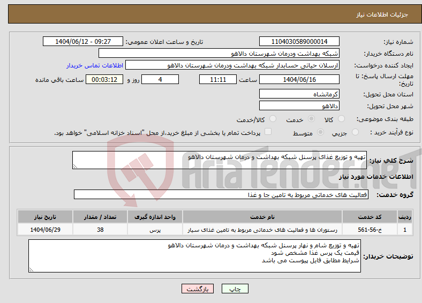Click service code cell خ-56-561
The image size is (422, 303).
(x=370, y=230)
